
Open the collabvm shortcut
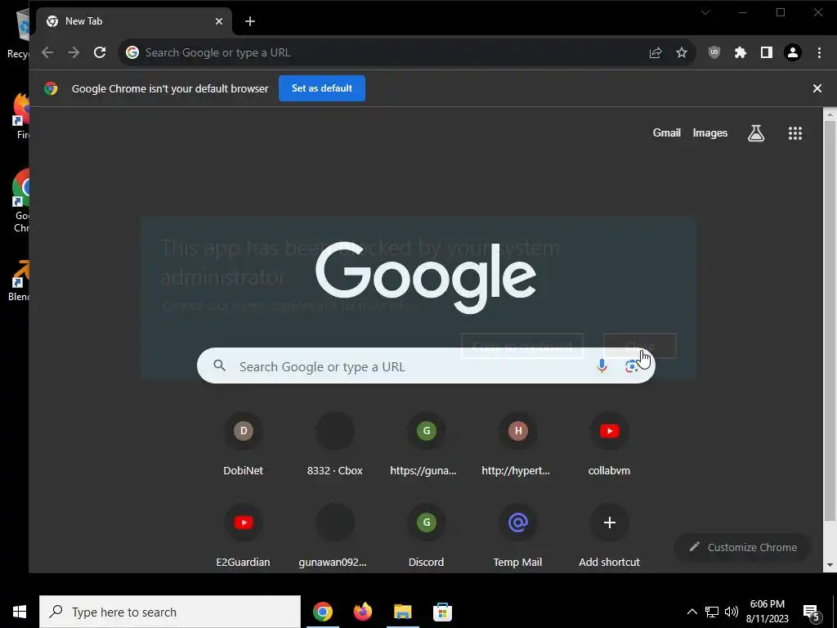point(609,445)
